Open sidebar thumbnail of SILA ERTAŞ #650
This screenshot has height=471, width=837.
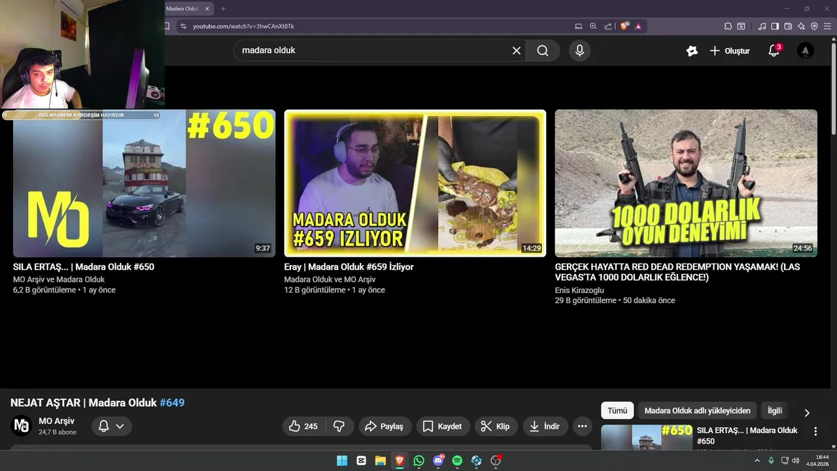coord(647,437)
